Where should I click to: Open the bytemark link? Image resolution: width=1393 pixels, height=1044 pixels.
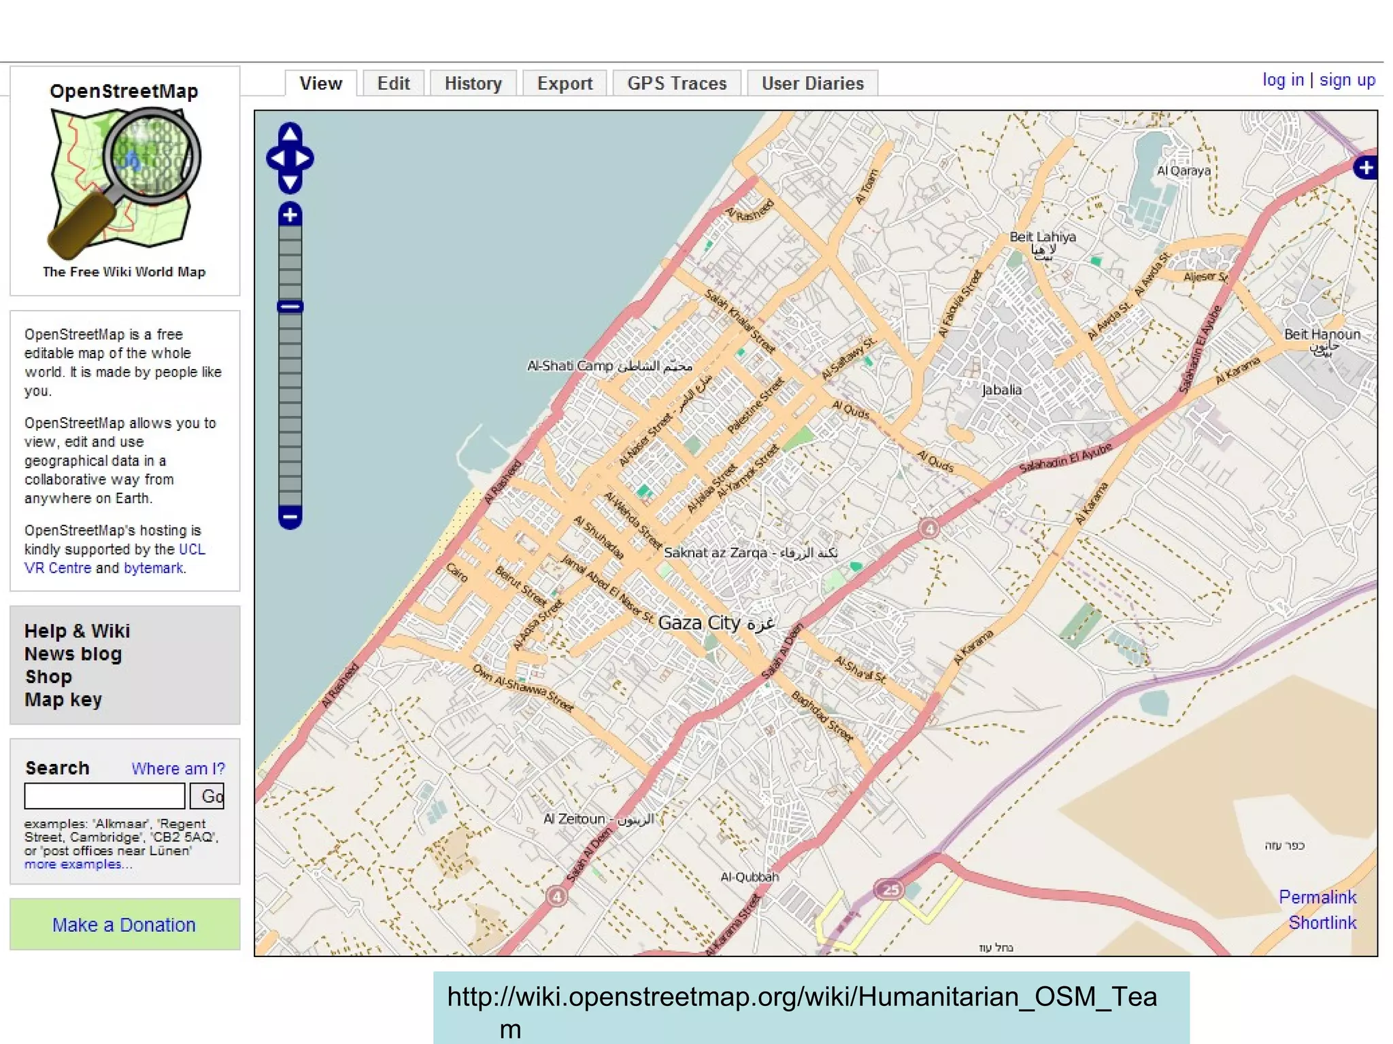pyautogui.click(x=153, y=568)
